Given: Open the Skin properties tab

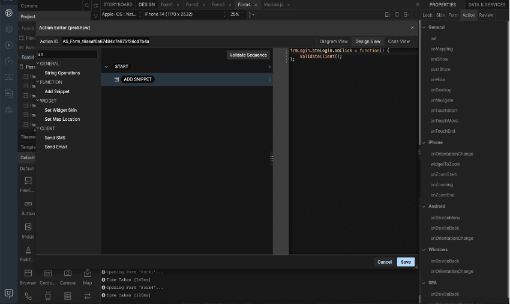Looking at the screenshot, I should [440, 15].
